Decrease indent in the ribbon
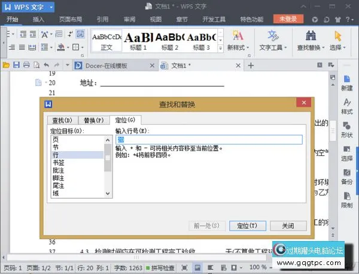 click(x=23, y=34)
